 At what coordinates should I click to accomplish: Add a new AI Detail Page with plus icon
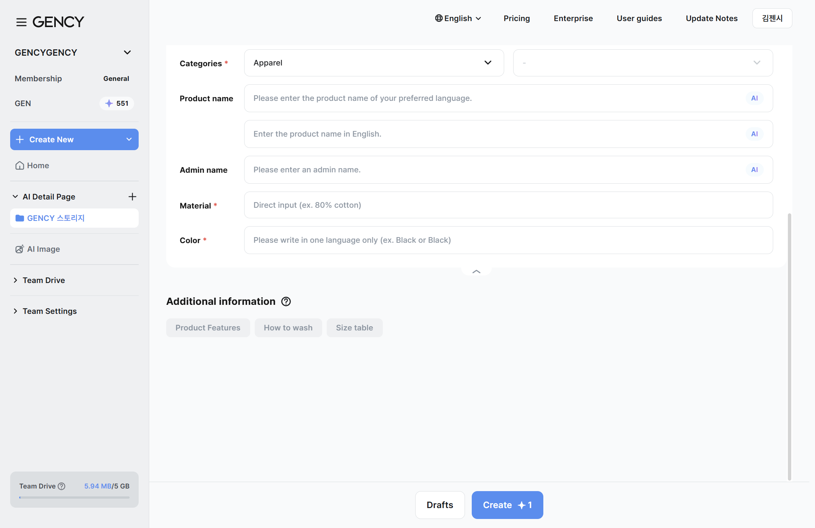(132, 196)
